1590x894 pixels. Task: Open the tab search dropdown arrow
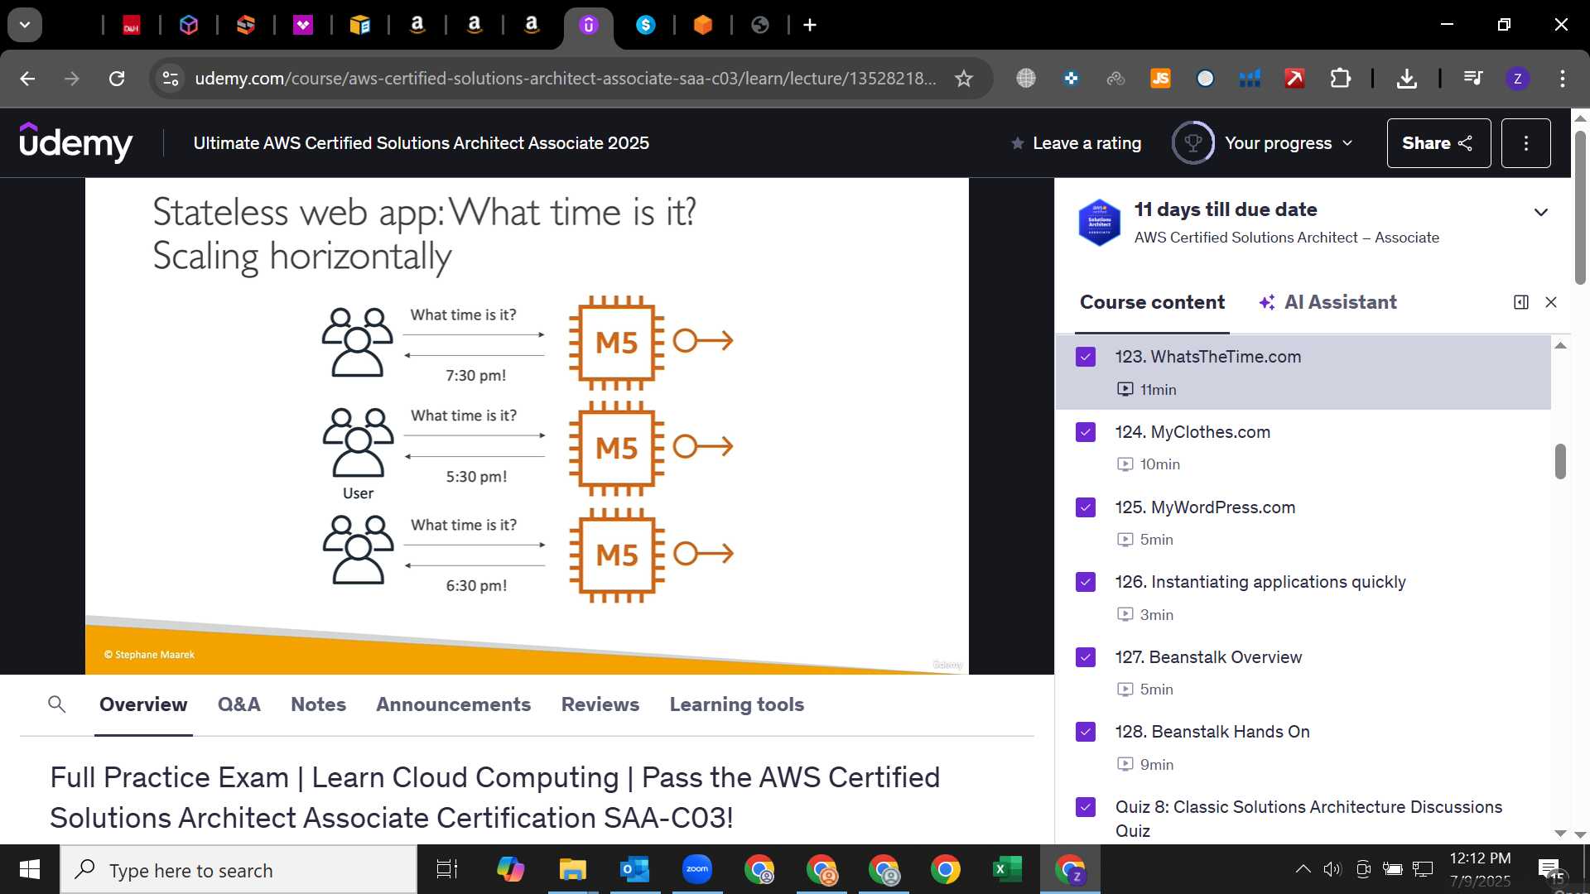pyautogui.click(x=25, y=25)
